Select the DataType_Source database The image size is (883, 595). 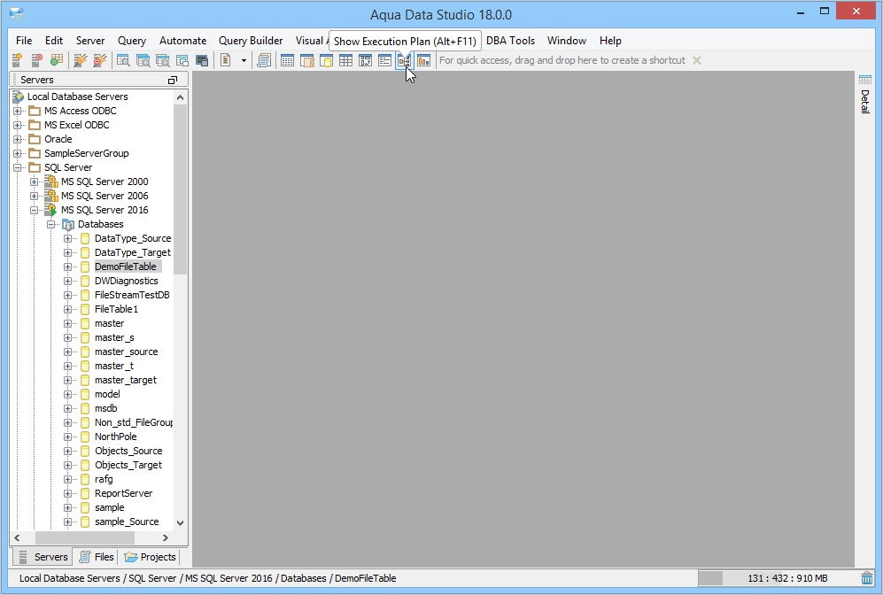pos(133,238)
